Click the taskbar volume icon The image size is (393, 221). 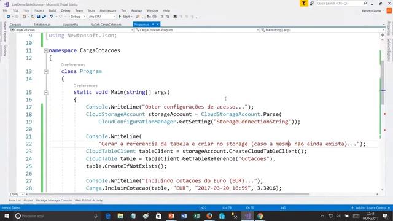pos(338,215)
